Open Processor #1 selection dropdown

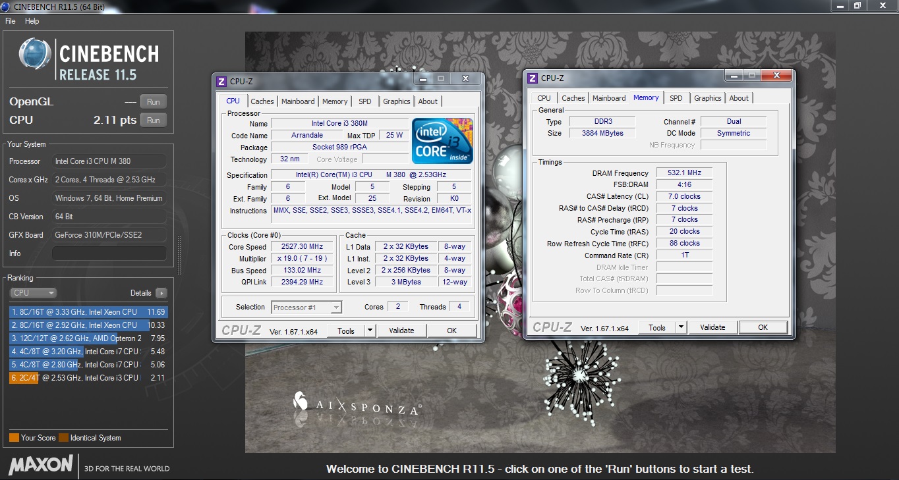[x=306, y=307]
